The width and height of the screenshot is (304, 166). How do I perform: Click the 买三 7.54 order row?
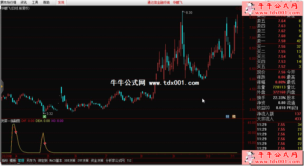tap(279, 56)
